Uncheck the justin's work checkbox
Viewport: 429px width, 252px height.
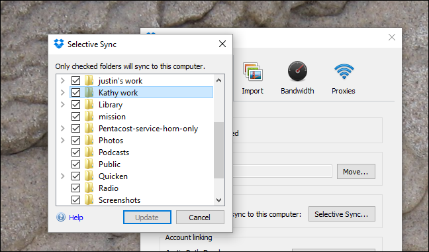pyautogui.click(x=75, y=80)
